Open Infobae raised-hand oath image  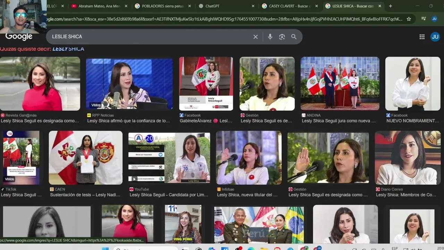[249, 158]
